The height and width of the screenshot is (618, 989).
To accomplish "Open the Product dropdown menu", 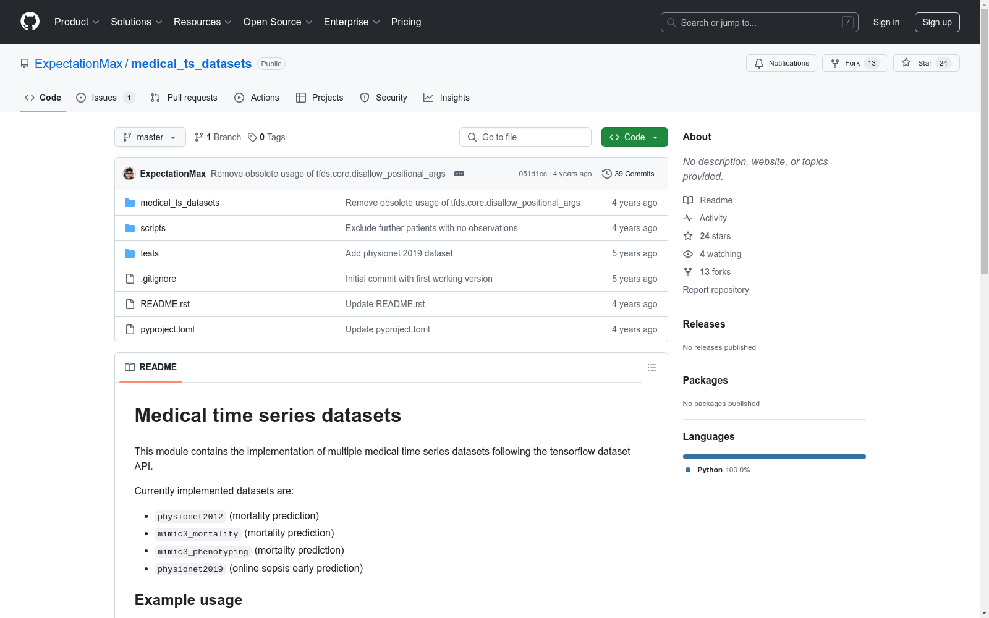I will click(77, 22).
